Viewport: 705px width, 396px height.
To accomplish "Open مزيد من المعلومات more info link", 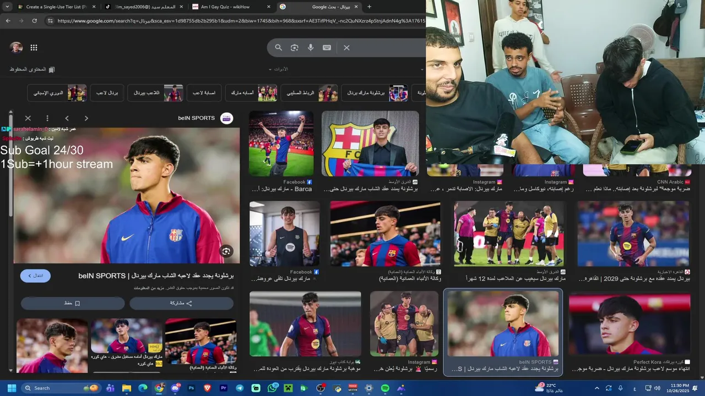I will [148, 288].
